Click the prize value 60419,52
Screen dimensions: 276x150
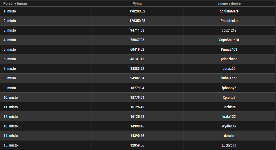pos(137,49)
